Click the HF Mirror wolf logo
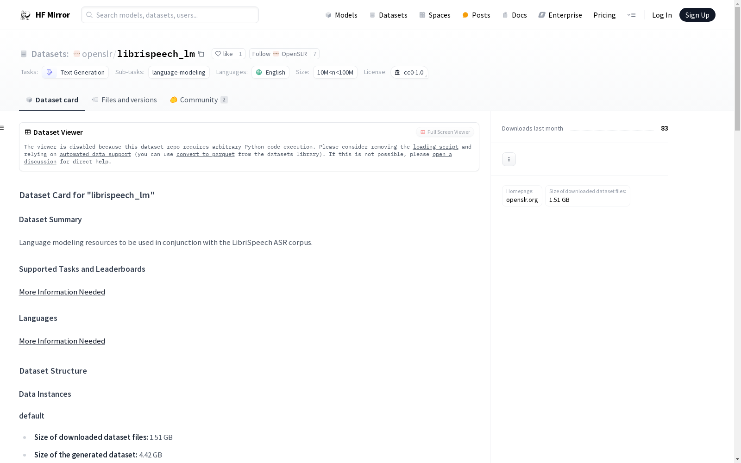The width and height of the screenshot is (741, 463). (x=25, y=14)
